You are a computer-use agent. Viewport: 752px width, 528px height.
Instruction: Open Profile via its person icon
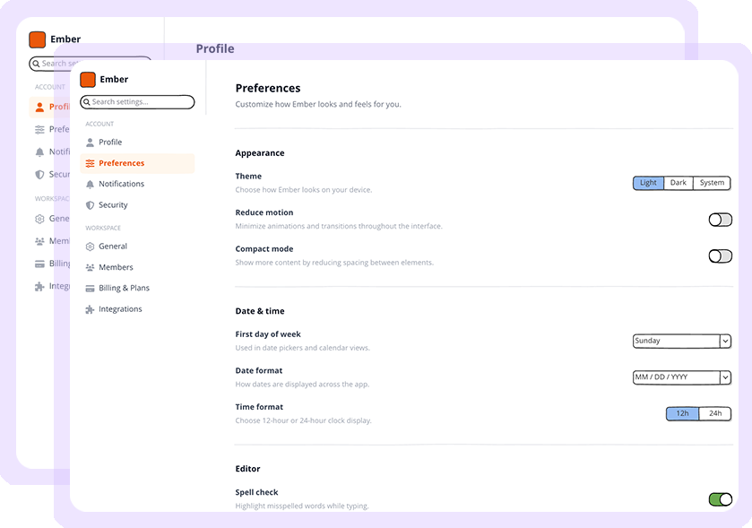click(x=90, y=143)
